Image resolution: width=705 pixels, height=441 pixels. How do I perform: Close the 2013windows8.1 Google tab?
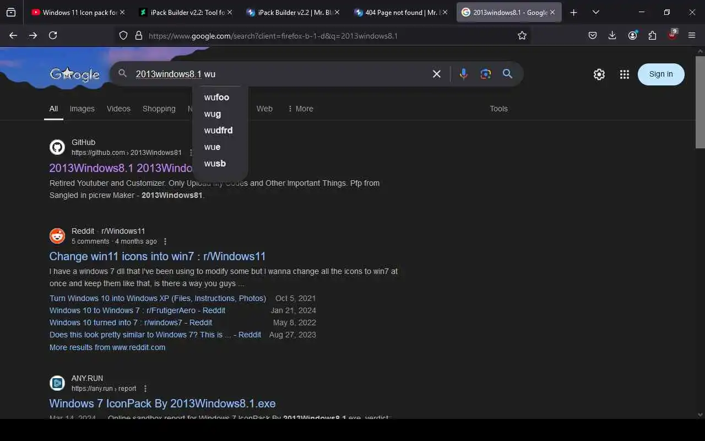(552, 12)
